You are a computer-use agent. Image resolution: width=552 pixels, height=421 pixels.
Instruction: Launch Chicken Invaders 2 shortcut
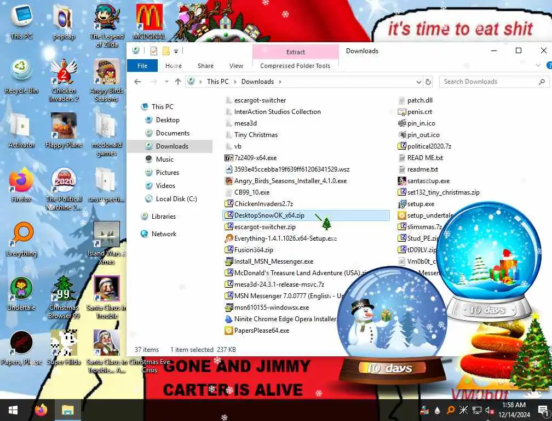pos(64,79)
